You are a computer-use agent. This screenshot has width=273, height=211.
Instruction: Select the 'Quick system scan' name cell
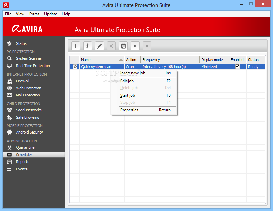pos(102,67)
